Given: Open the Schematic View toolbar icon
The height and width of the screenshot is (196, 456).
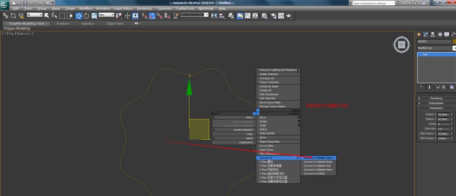Looking at the screenshot, I should tap(255, 15).
